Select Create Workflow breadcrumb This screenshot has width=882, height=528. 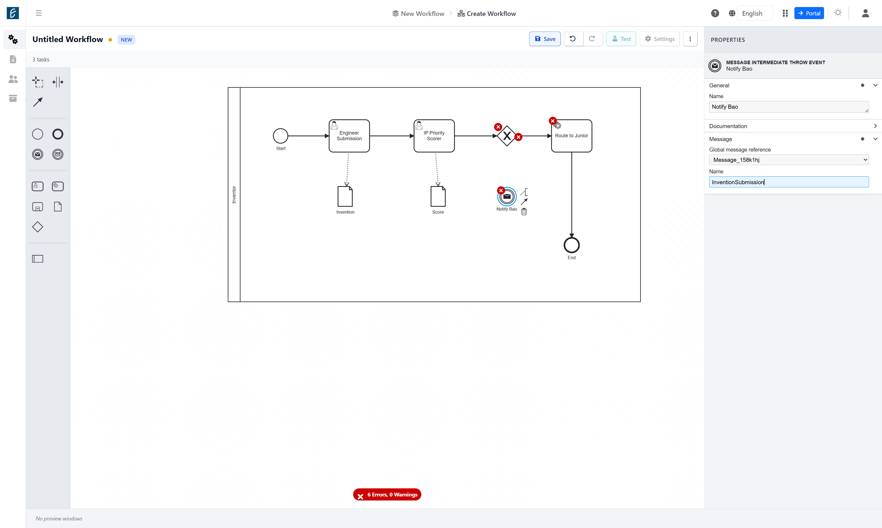[487, 13]
